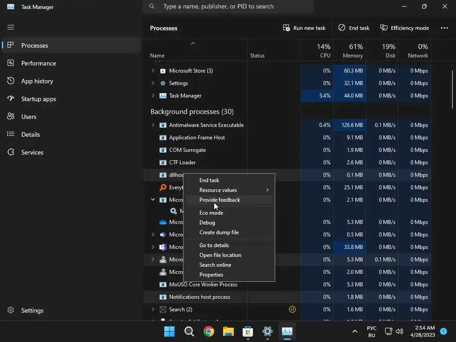Click the process list vertical scrollbar

(452, 90)
